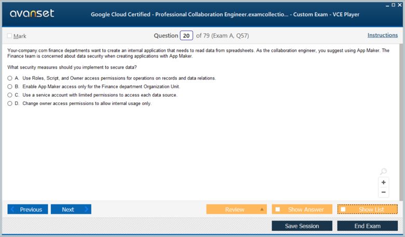
Task: Click the question number field
Action: point(186,36)
